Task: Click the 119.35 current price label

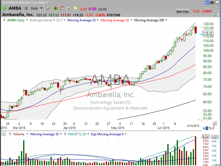Action: pyautogui.click(x=208, y=33)
